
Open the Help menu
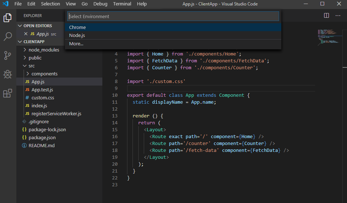(142, 4)
